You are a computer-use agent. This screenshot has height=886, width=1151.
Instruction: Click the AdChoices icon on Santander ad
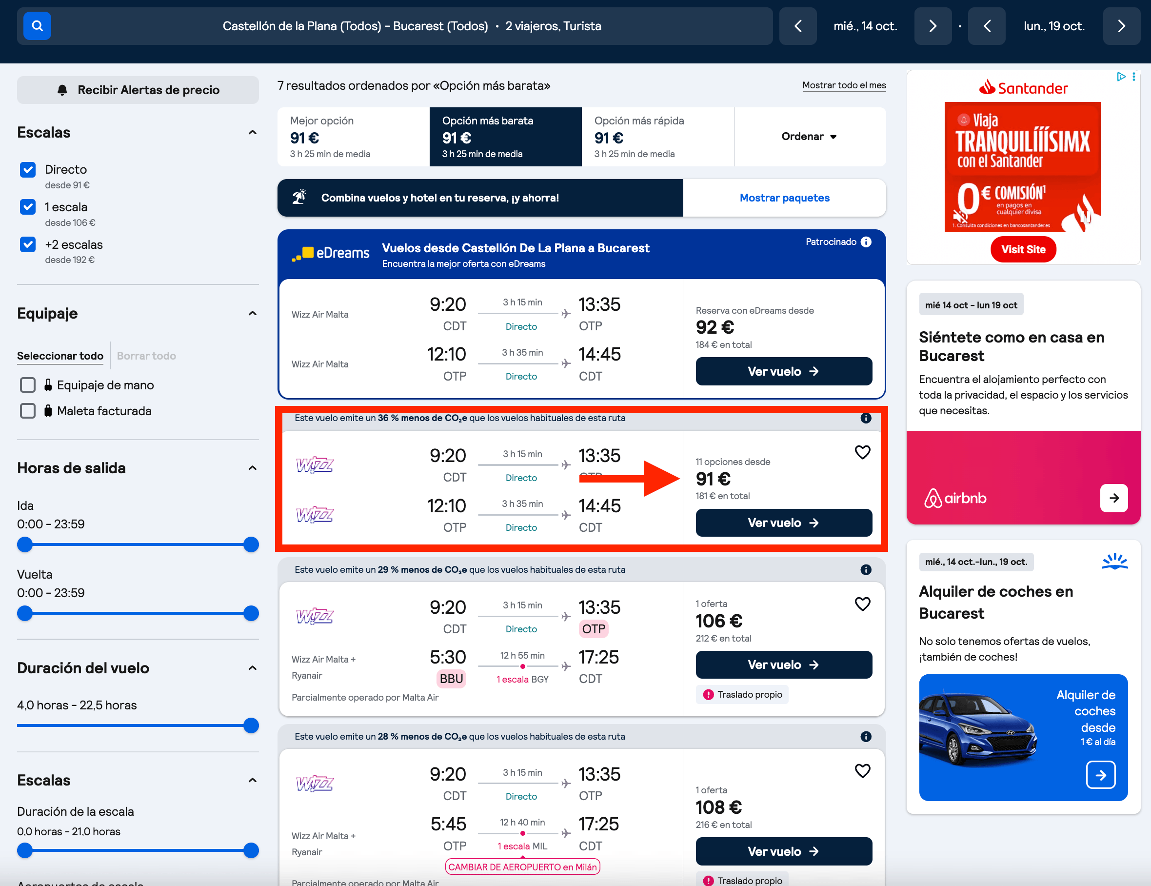click(1121, 77)
